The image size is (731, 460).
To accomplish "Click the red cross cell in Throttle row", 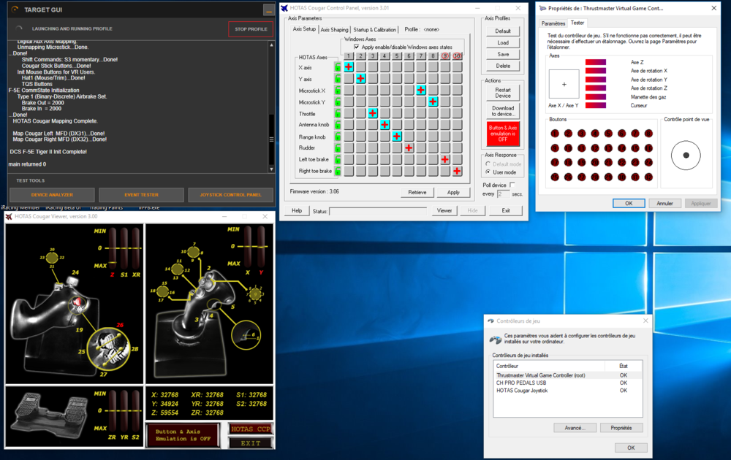I will pyautogui.click(x=373, y=113).
